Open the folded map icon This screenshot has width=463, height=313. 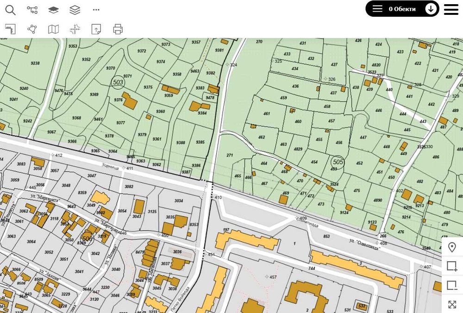pyautogui.click(x=53, y=29)
